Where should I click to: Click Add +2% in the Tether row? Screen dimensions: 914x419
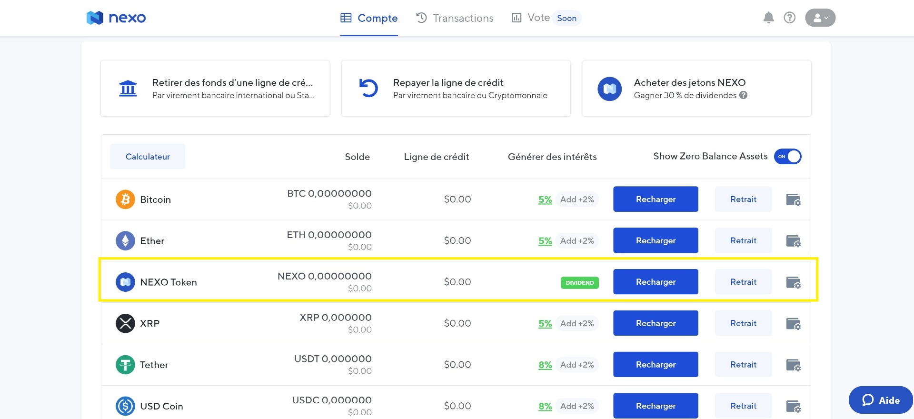[577, 365]
